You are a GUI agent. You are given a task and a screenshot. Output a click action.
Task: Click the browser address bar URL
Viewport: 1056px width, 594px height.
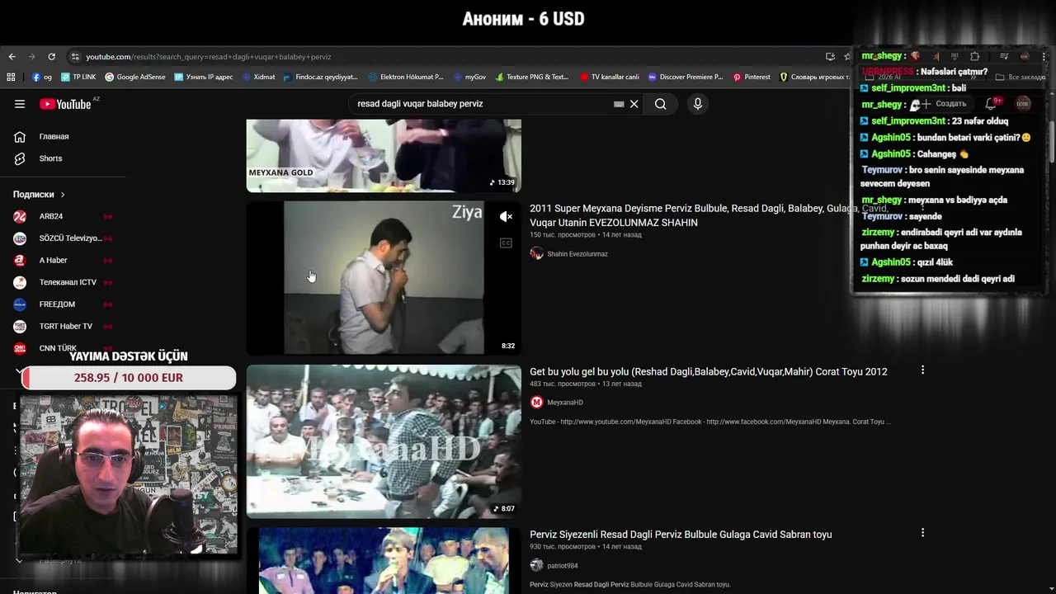pyautogui.click(x=209, y=57)
